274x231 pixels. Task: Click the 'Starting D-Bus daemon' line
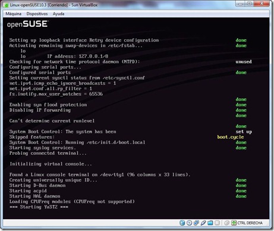[x=37, y=186]
